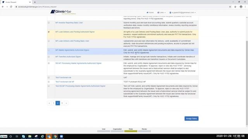
Task: Select current page 2 in pagination
Action: [58, 103]
